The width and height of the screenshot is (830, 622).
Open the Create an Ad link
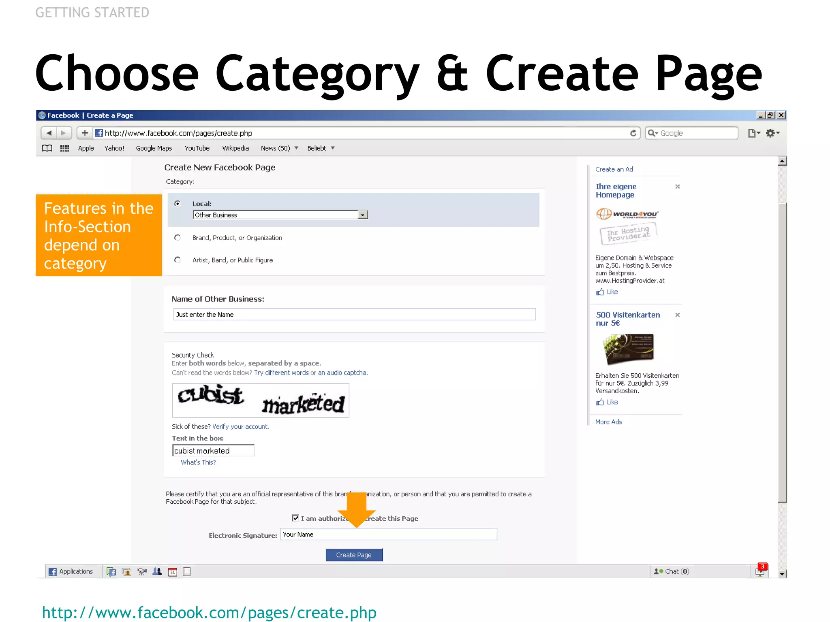click(x=614, y=169)
